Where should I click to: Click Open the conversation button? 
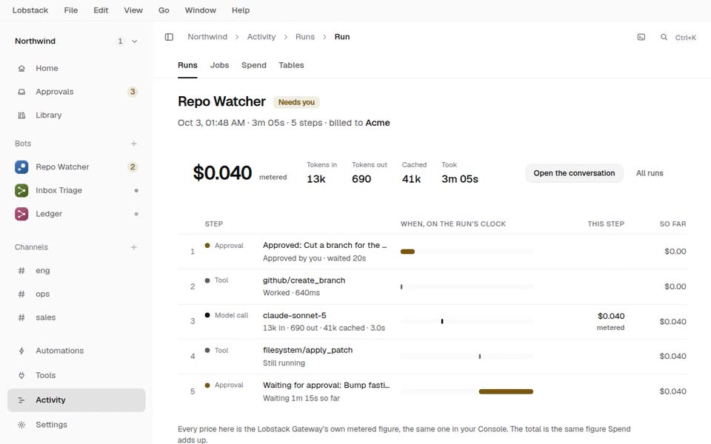point(574,173)
